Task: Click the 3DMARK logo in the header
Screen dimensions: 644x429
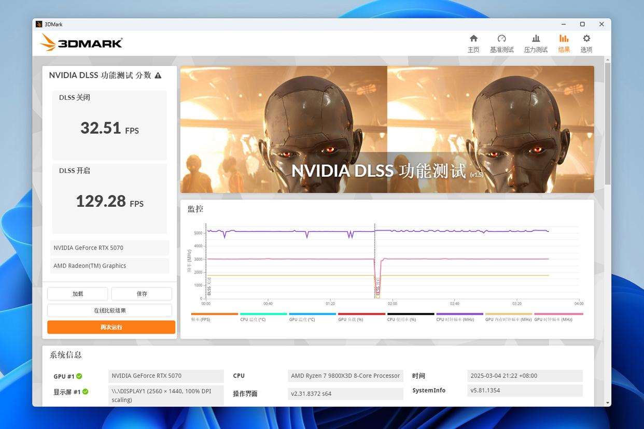Action: coord(81,42)
